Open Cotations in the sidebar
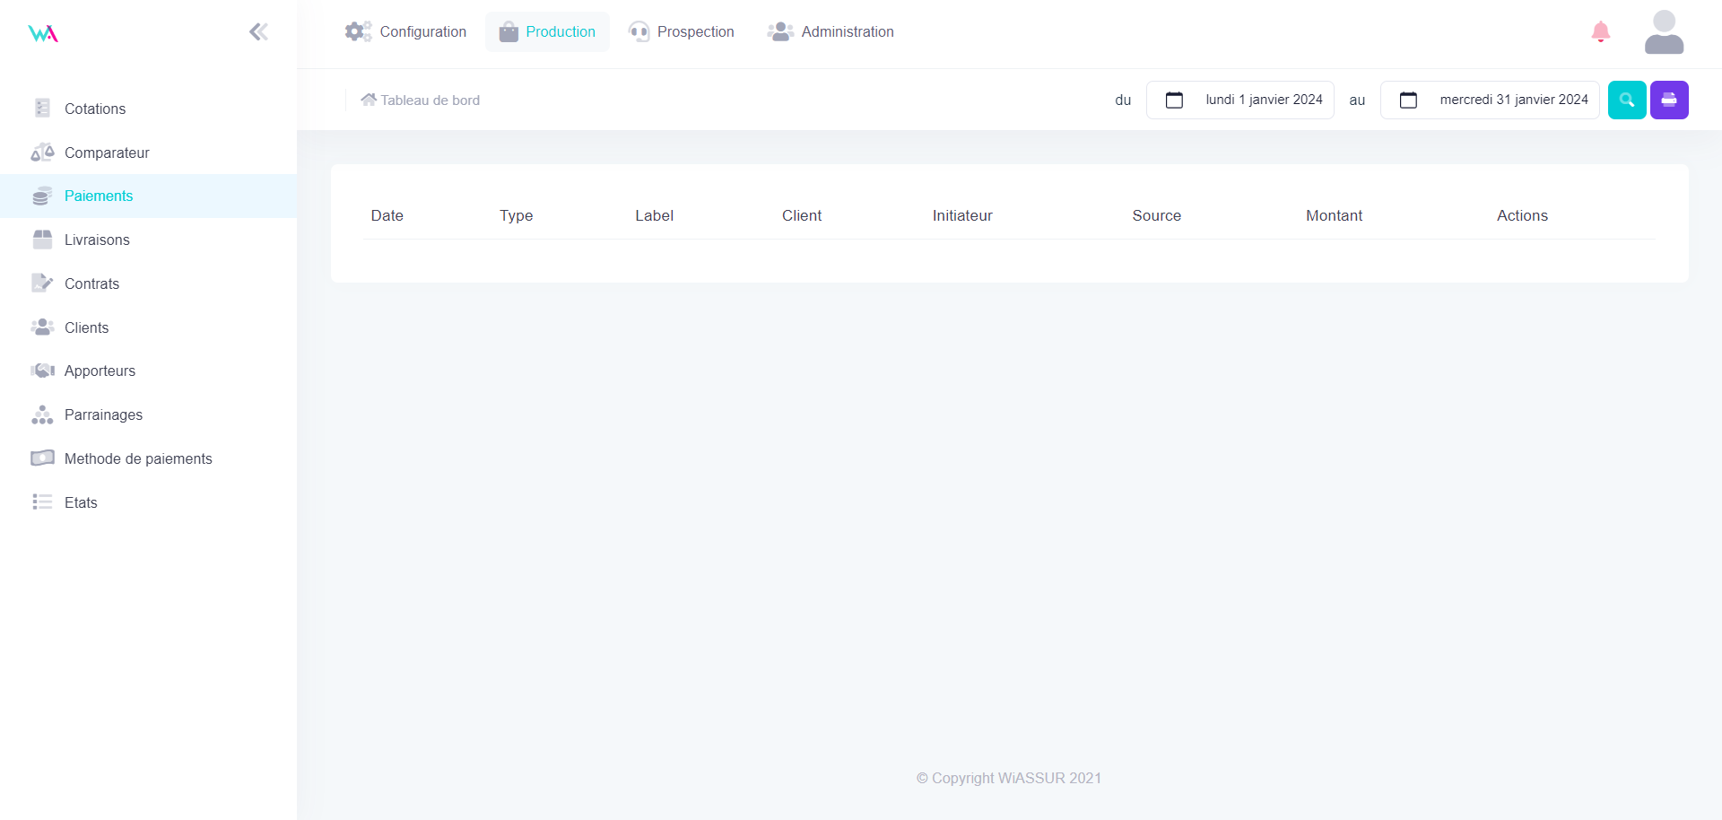Viewport: 1722px width, 820px height. 95,109
